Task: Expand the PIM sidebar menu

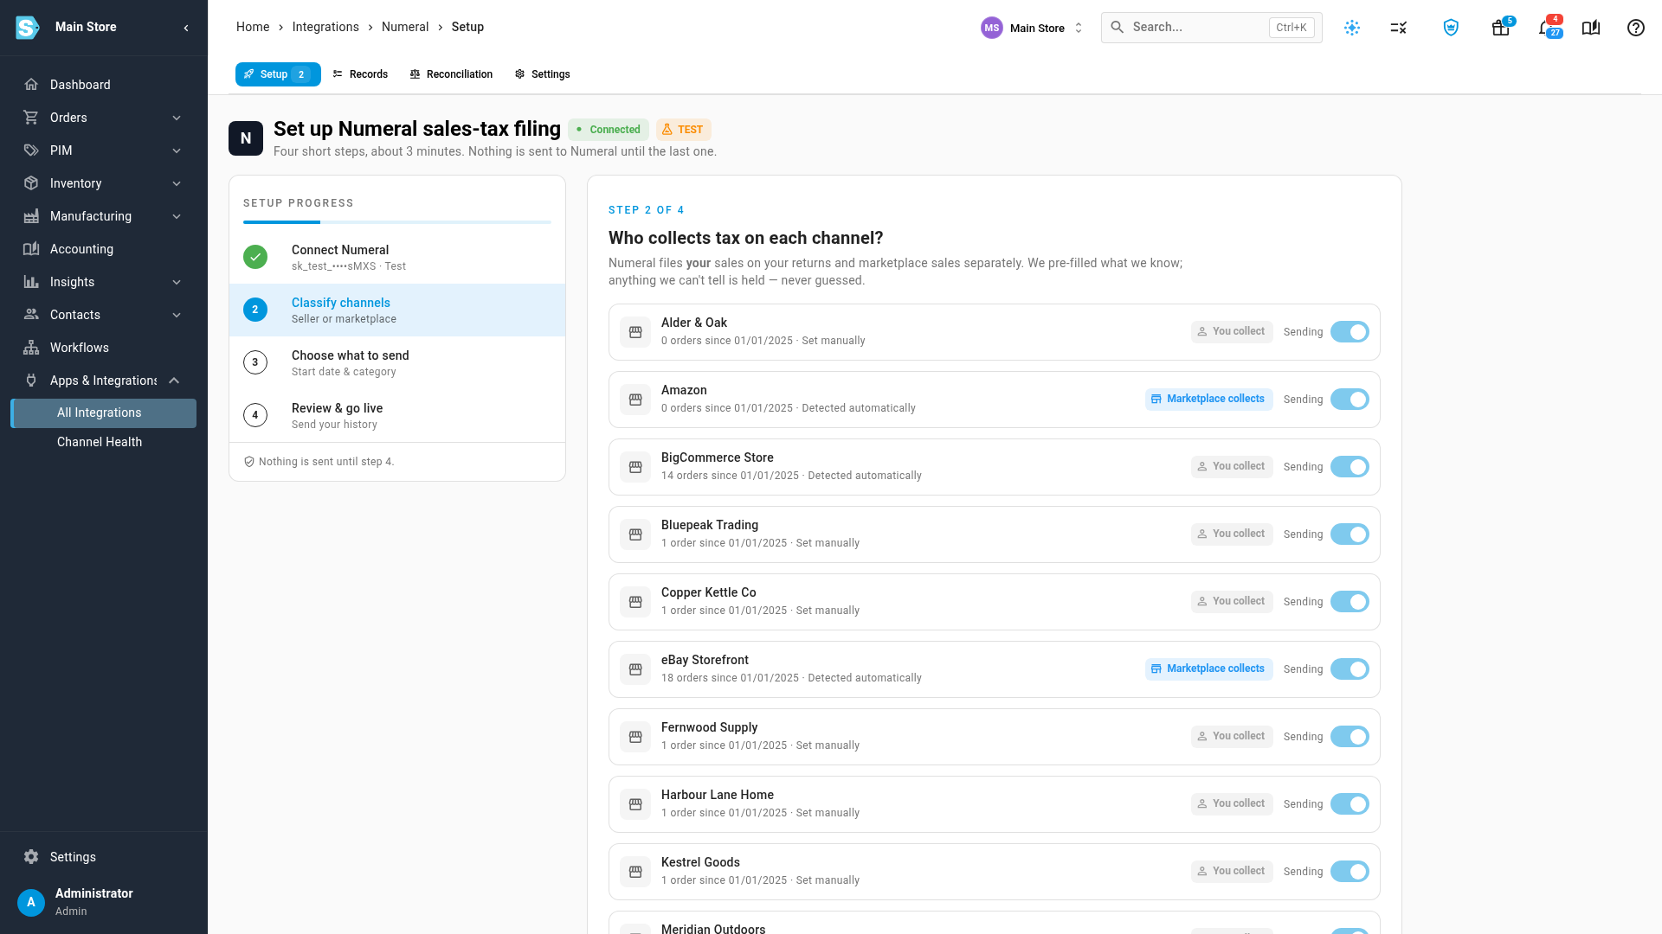Action: 104,150
